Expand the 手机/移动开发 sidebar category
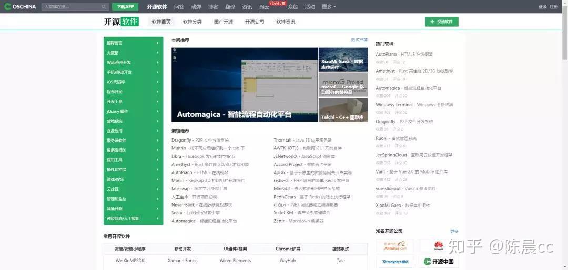Screen dimensions: 568x270 (x=133, y=72)
